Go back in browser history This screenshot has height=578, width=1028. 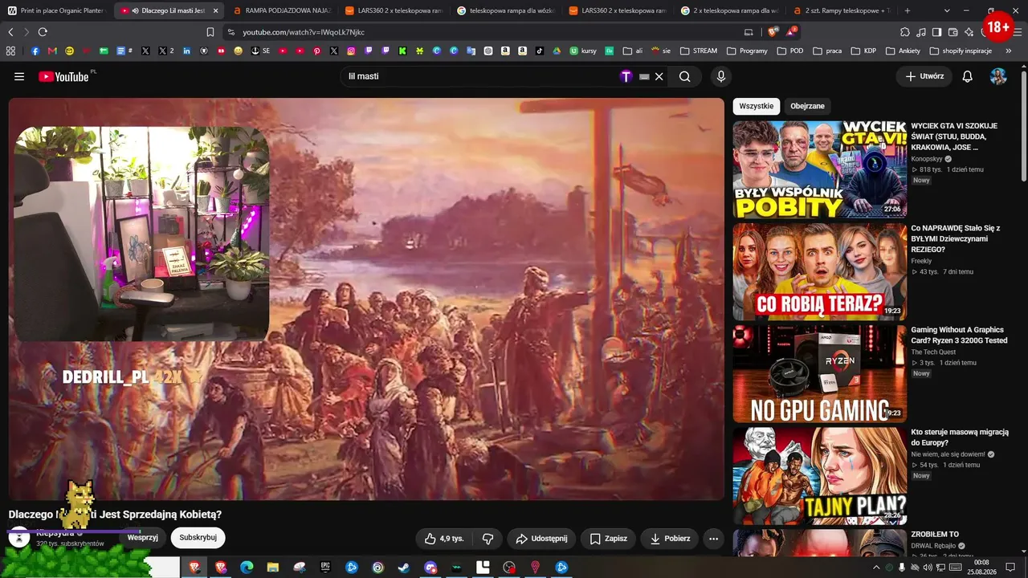click(x=10, y=32)
